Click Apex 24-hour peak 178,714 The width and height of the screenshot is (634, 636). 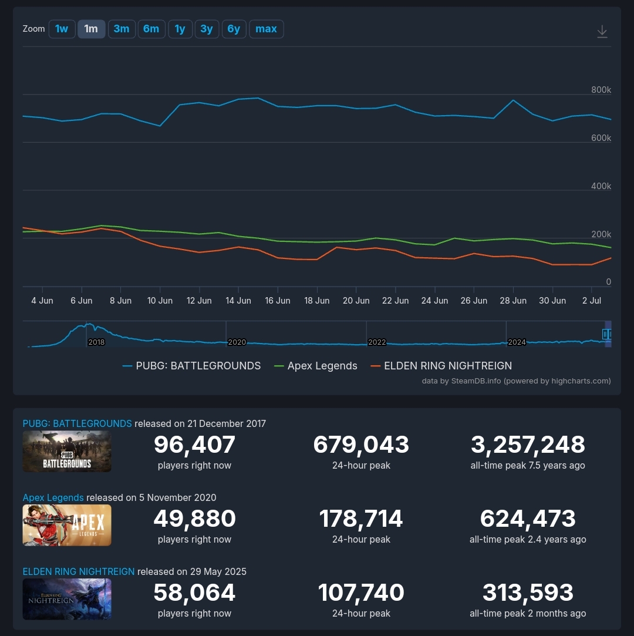click(x=361, y=519)
